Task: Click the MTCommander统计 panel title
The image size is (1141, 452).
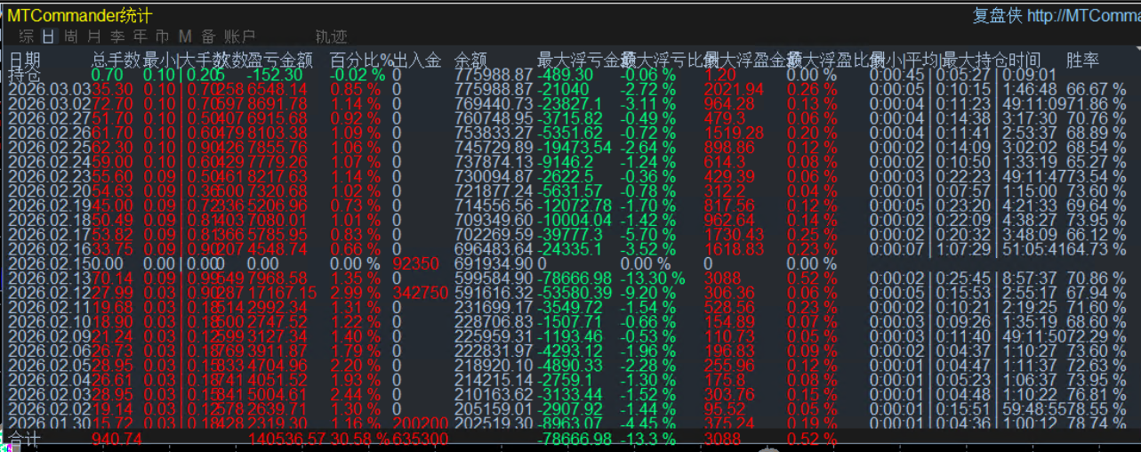Action: pos(79,15)
